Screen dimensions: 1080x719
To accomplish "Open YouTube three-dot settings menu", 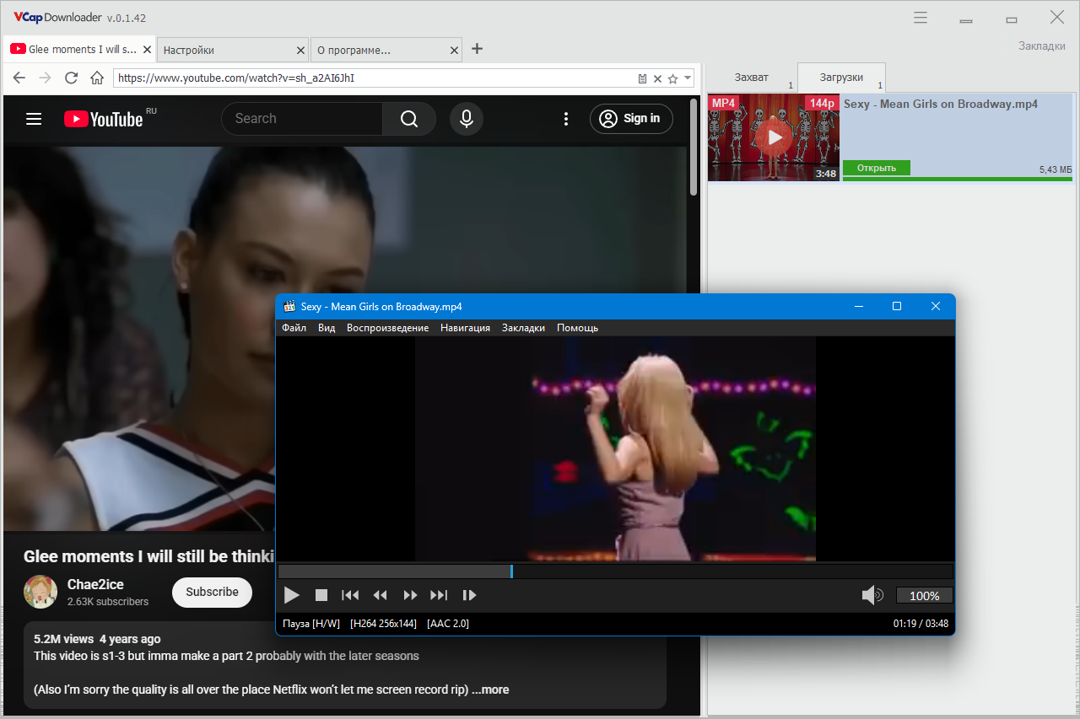I will (x=566, y=119).
